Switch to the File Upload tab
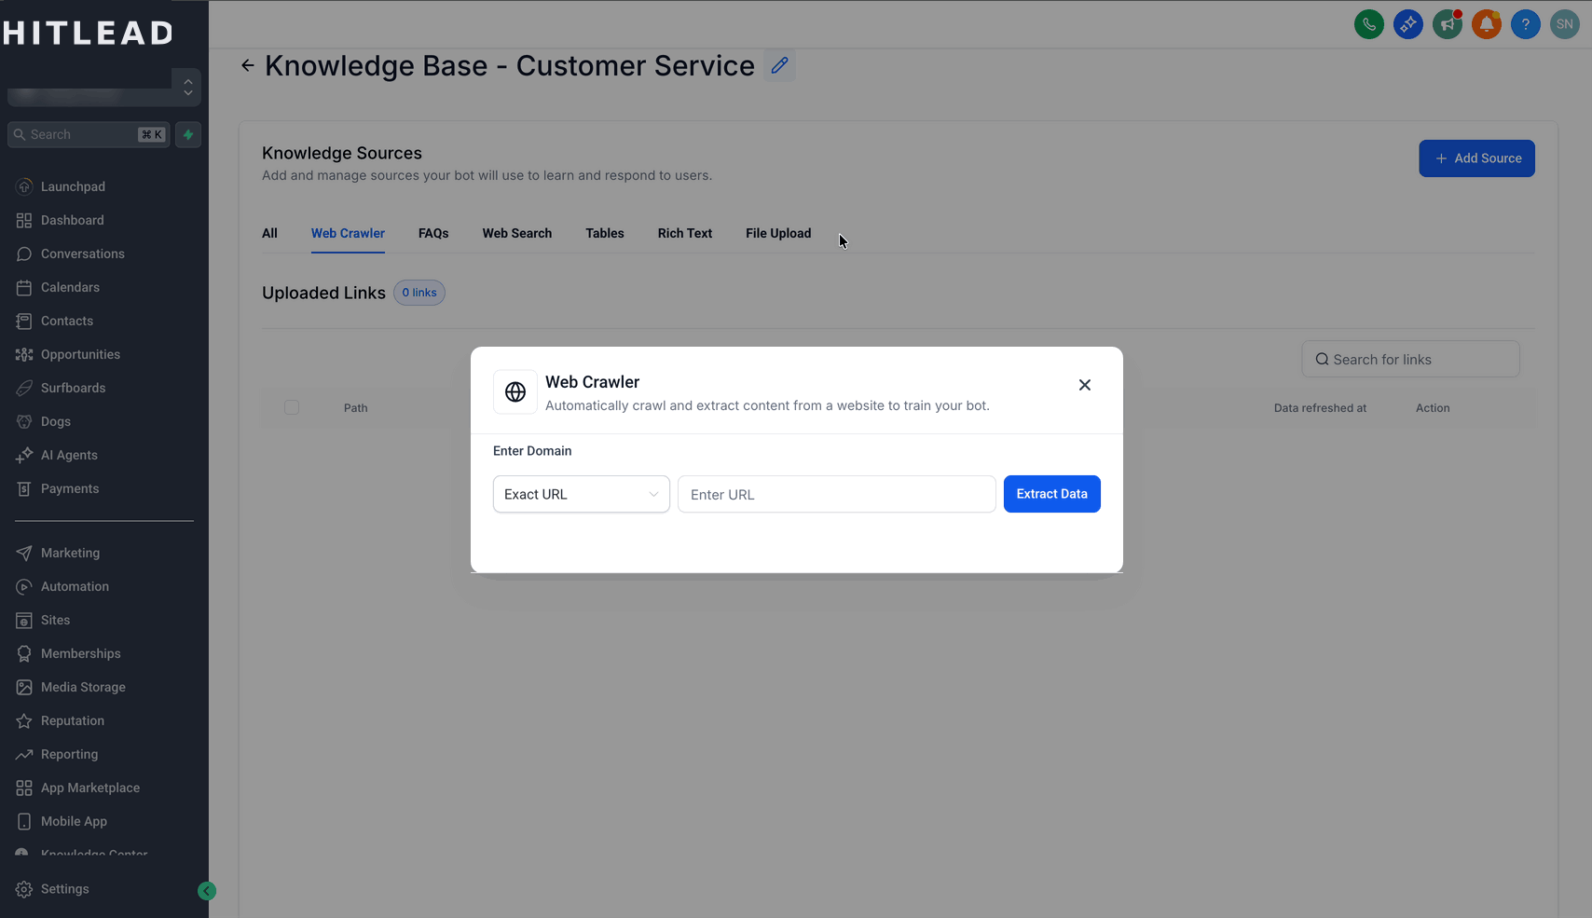Image resolution: width=1592 pixels, height=918 pixels. [778, 233]
